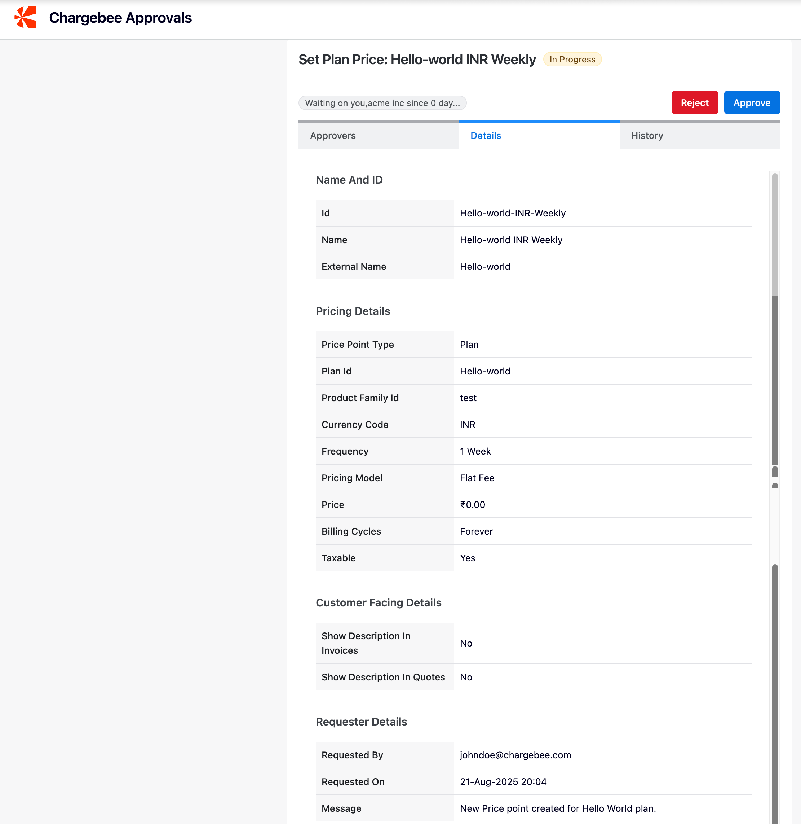Viewport: 801px width, 824px height.
Task: Click the Customer Facing Details heading
Action: [x=378, y=602]
